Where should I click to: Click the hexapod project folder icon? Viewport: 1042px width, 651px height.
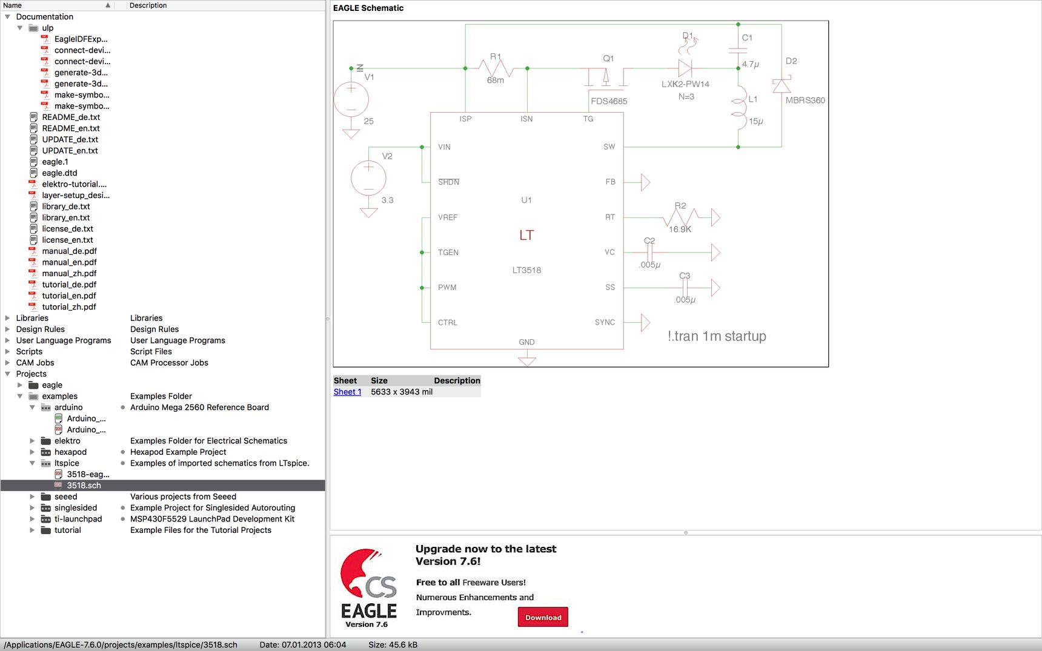point(46,452)
